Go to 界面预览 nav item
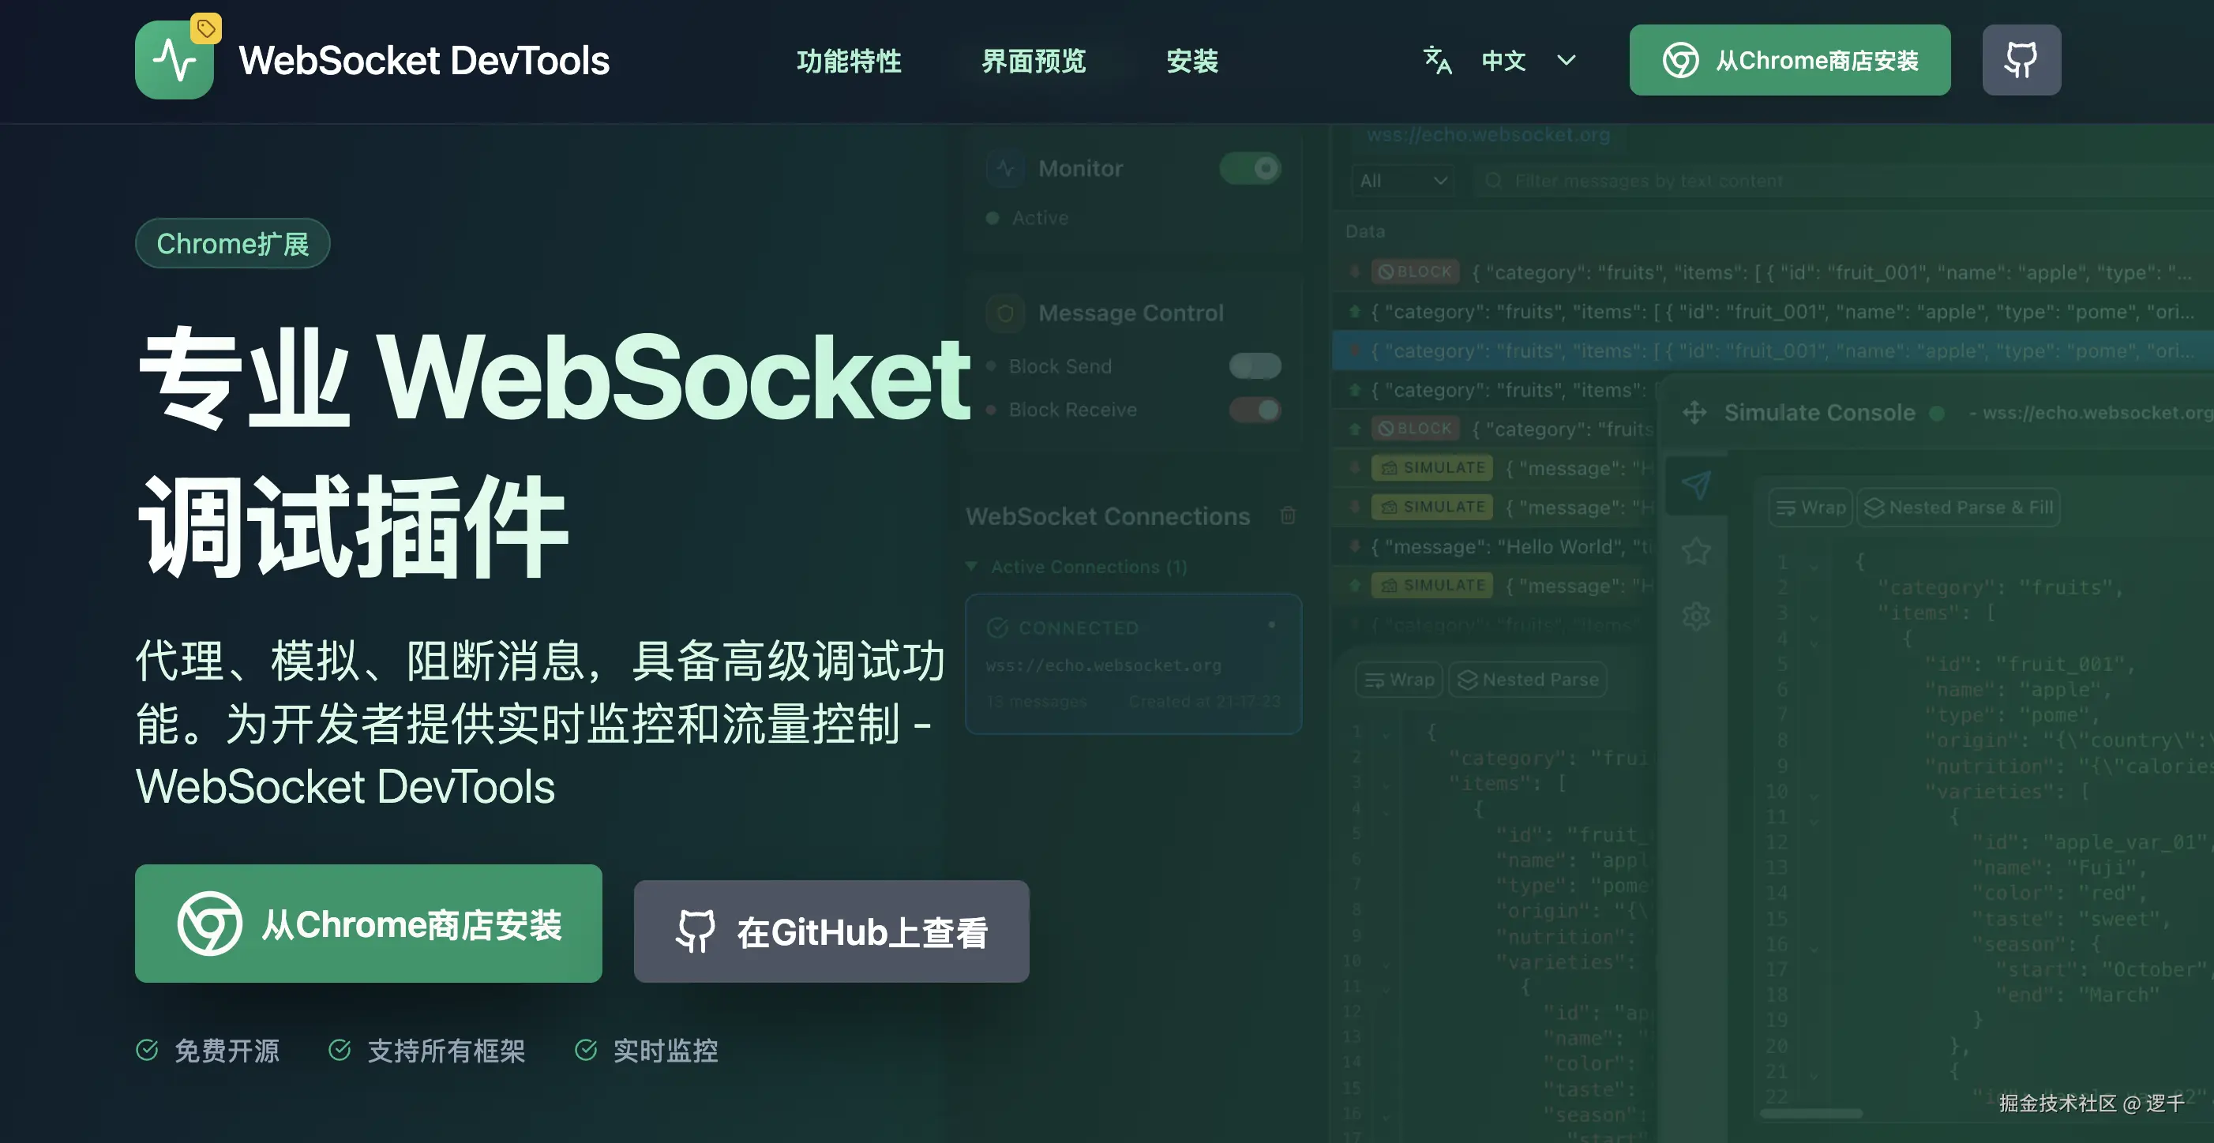This screenshot has height=1143, width=2214. (1034, 61)
